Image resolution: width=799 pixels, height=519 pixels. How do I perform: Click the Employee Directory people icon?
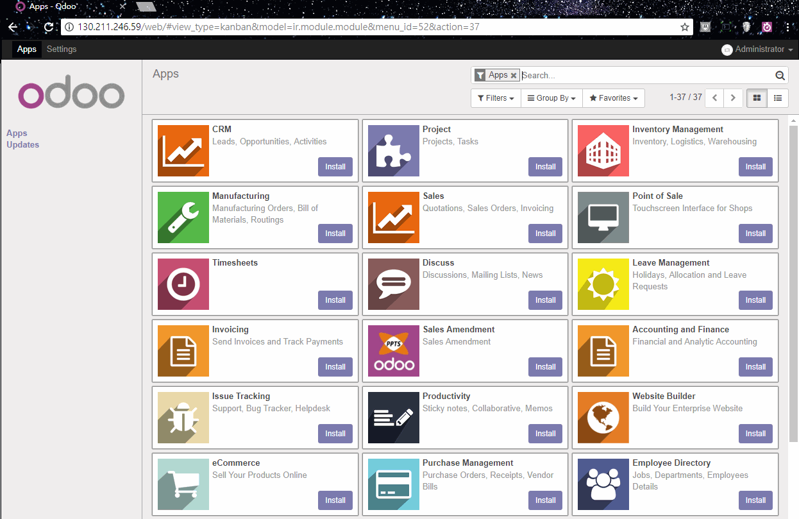(603, 484)
